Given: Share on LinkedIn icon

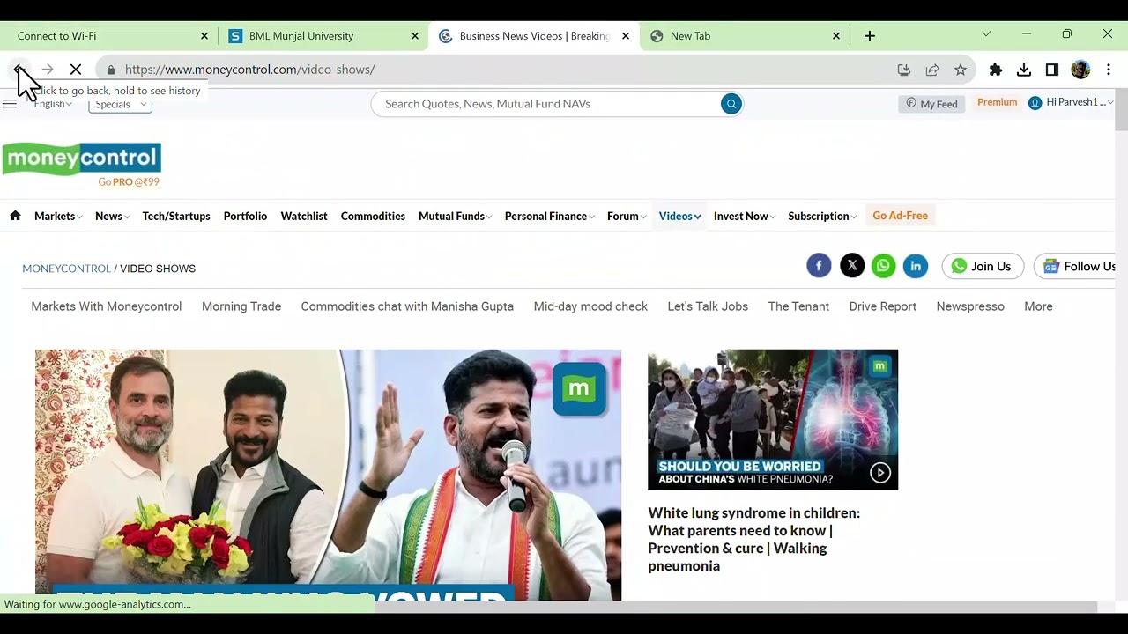Looking at the screenshot, I should pyautogui.click(x=916, y=266).
